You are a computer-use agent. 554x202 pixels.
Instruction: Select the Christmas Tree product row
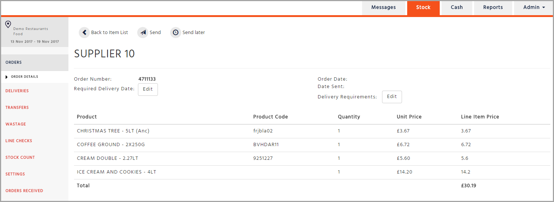(113, 131)
